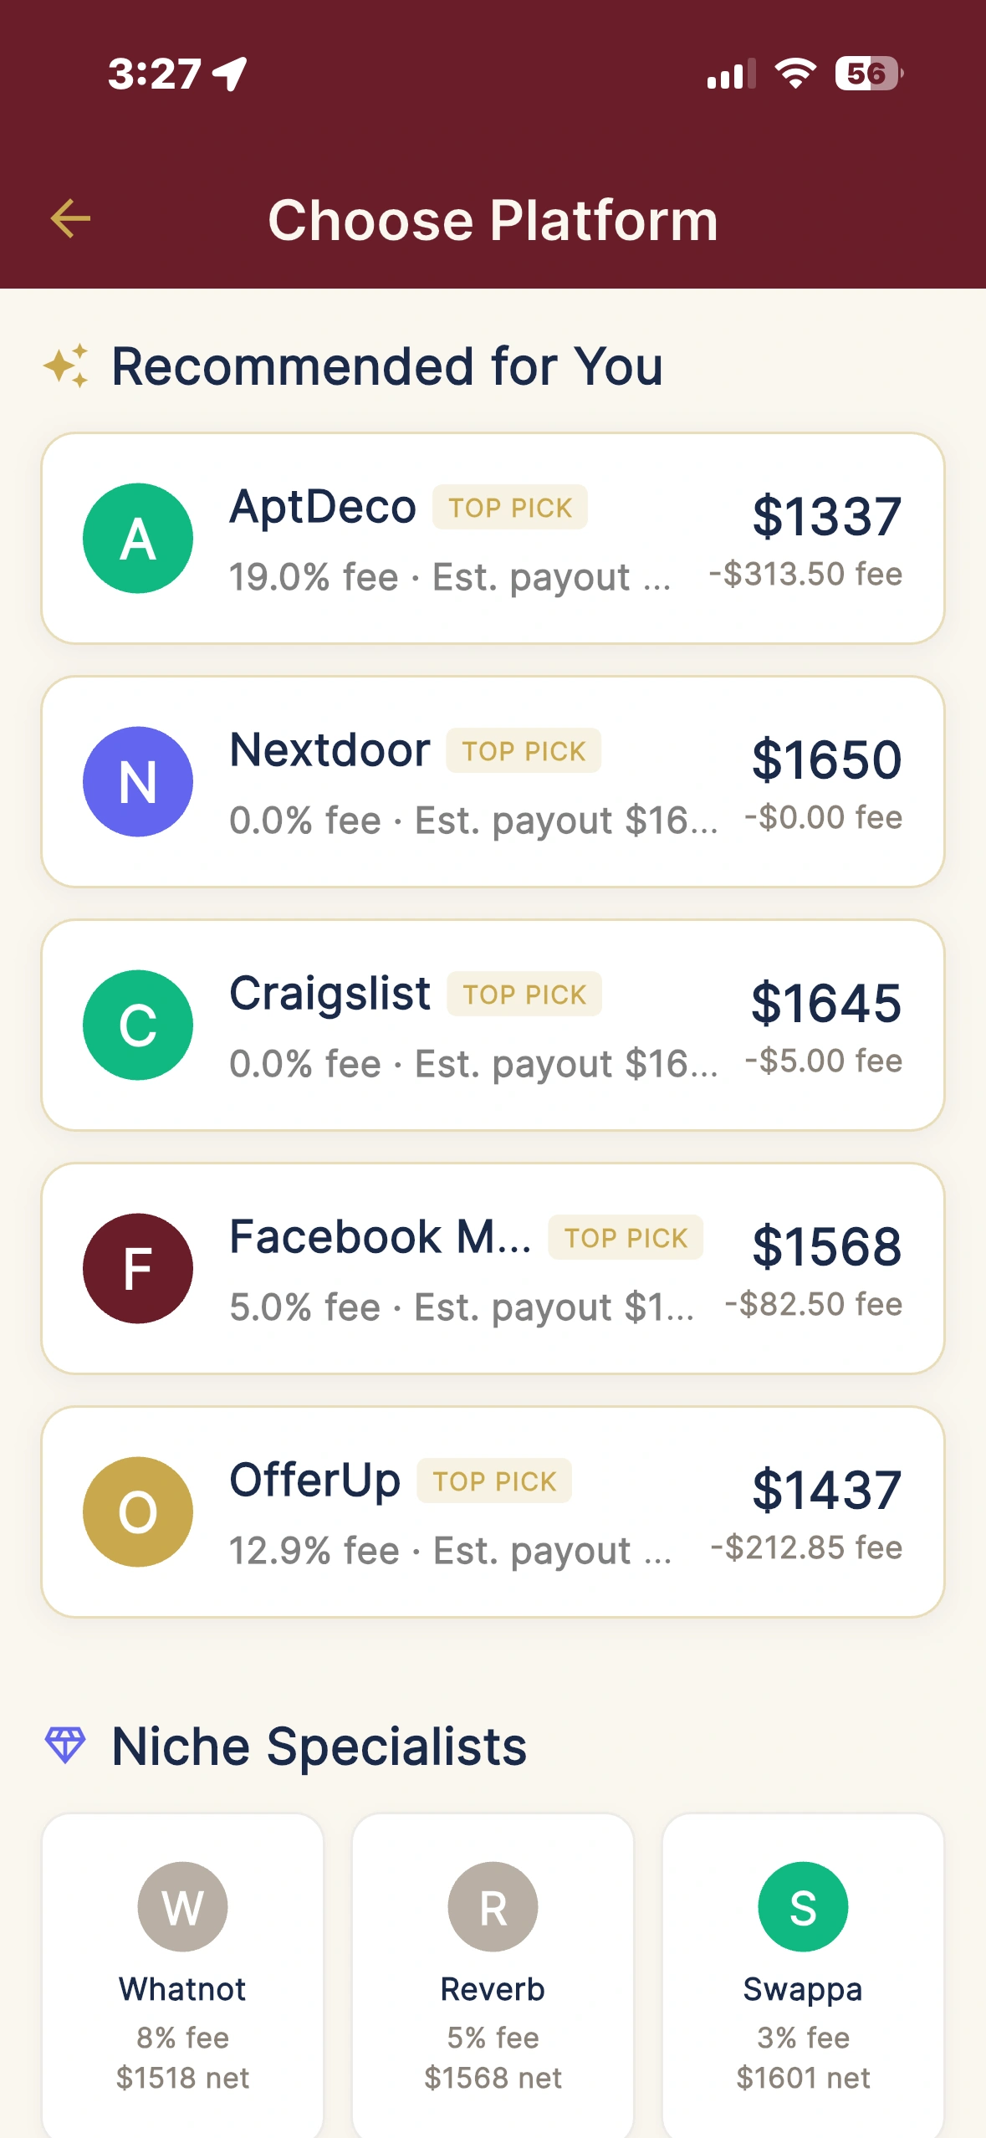Tap the Craigslist green C avatar

point(138,1026)
